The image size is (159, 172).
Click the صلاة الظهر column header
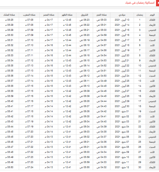[x=67, y=15]
